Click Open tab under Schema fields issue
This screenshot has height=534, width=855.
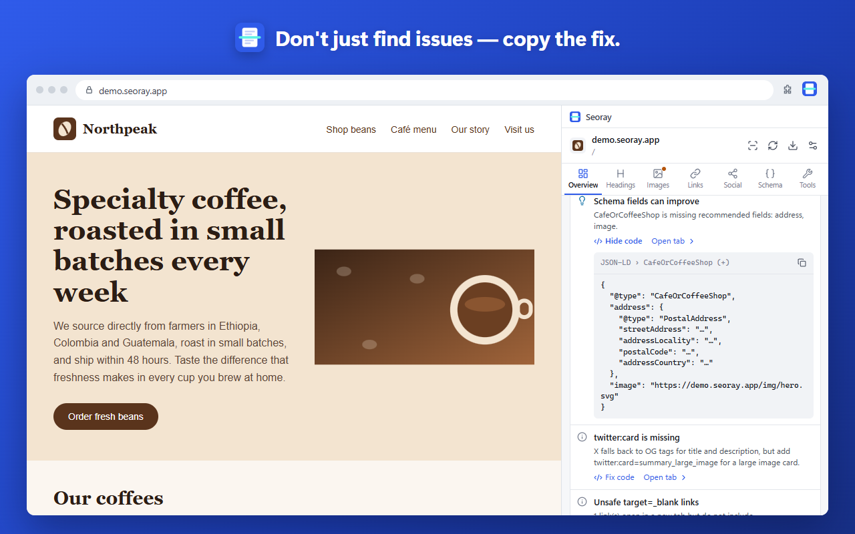click(673, 241)
